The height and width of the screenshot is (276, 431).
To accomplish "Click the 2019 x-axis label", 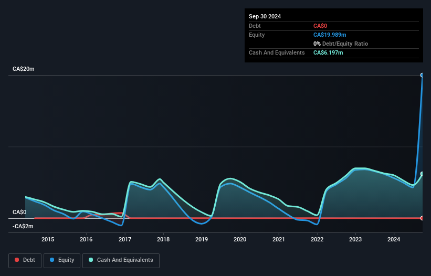I will pos(202,239).
